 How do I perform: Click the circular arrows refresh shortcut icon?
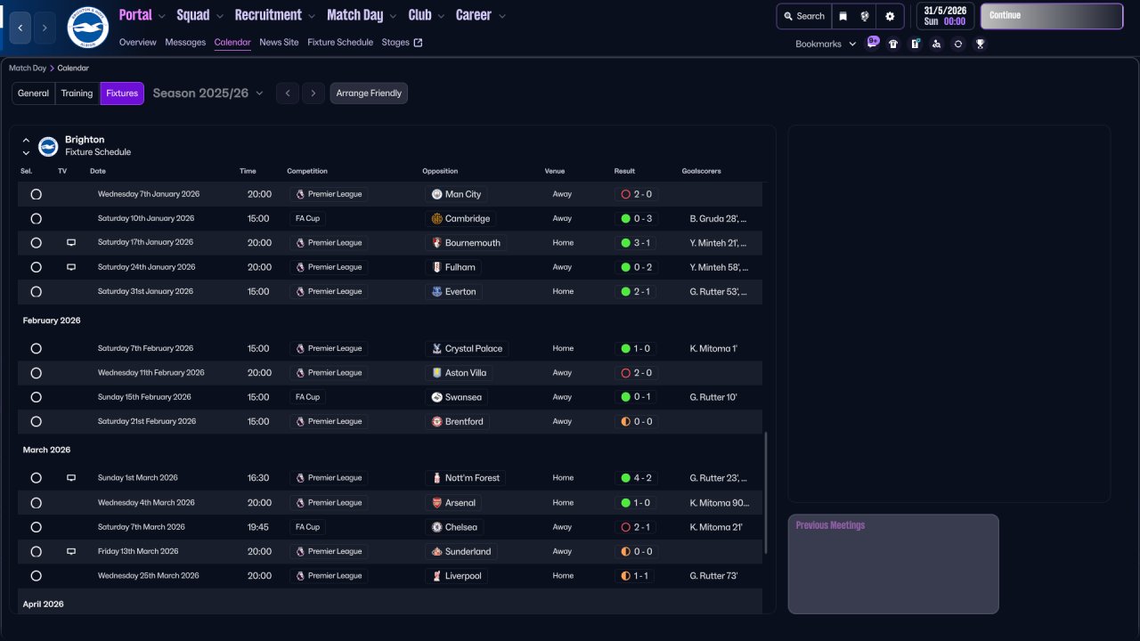(x=958, y=44)
